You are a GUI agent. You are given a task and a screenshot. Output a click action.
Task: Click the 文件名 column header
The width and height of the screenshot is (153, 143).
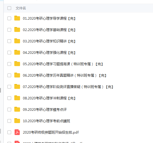tap(21, 8)
